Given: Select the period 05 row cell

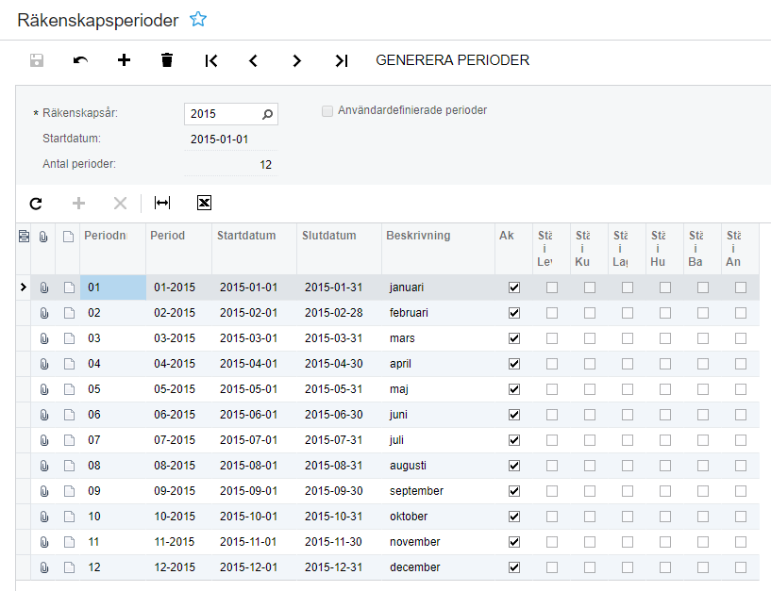Looking at the screenshot, I should point(113,389).
